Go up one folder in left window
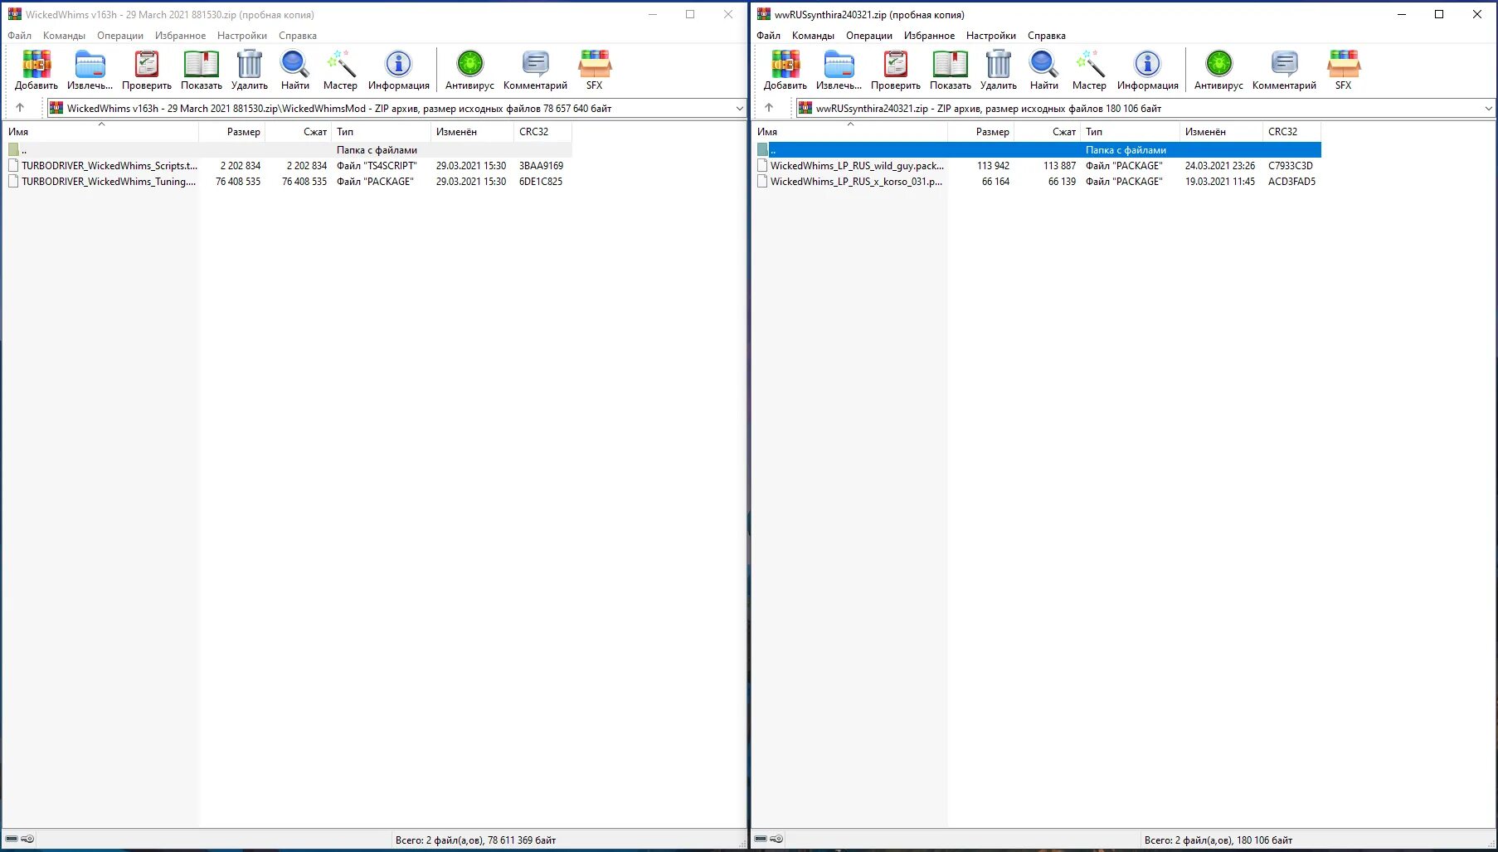1498x852 pixels. (20, 108)
